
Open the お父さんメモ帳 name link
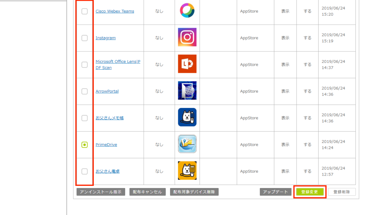pyautogui.click(x=109, y=118)
